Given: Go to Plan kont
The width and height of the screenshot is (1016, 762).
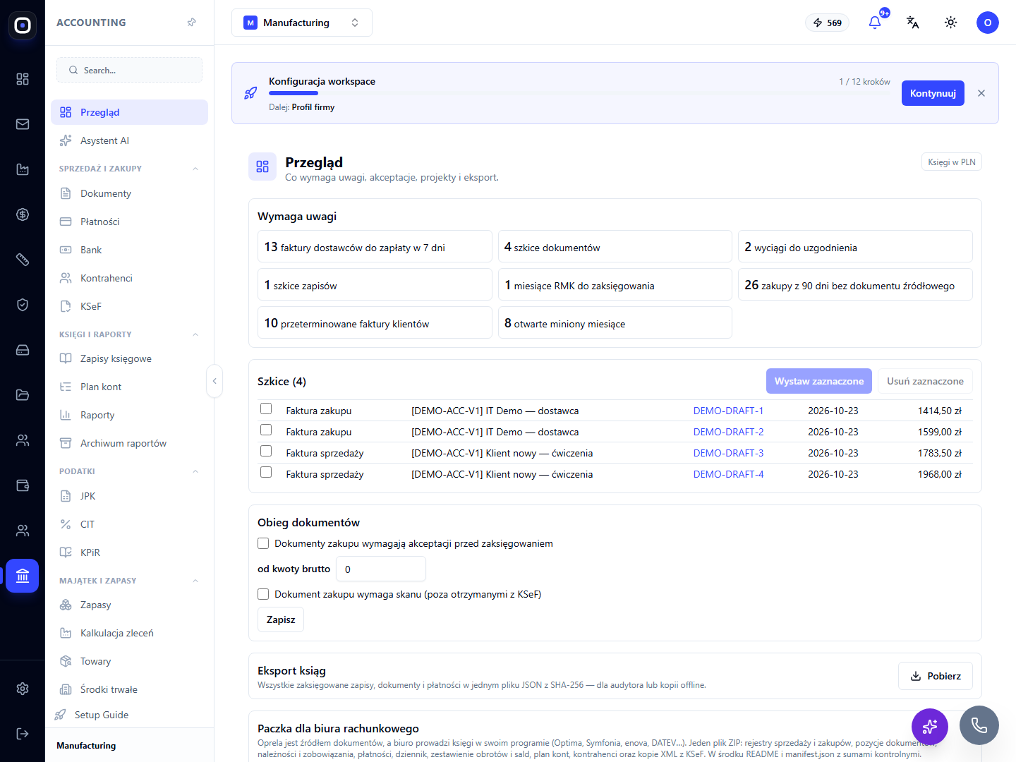Looking at the screenshot, I should 129,387.
